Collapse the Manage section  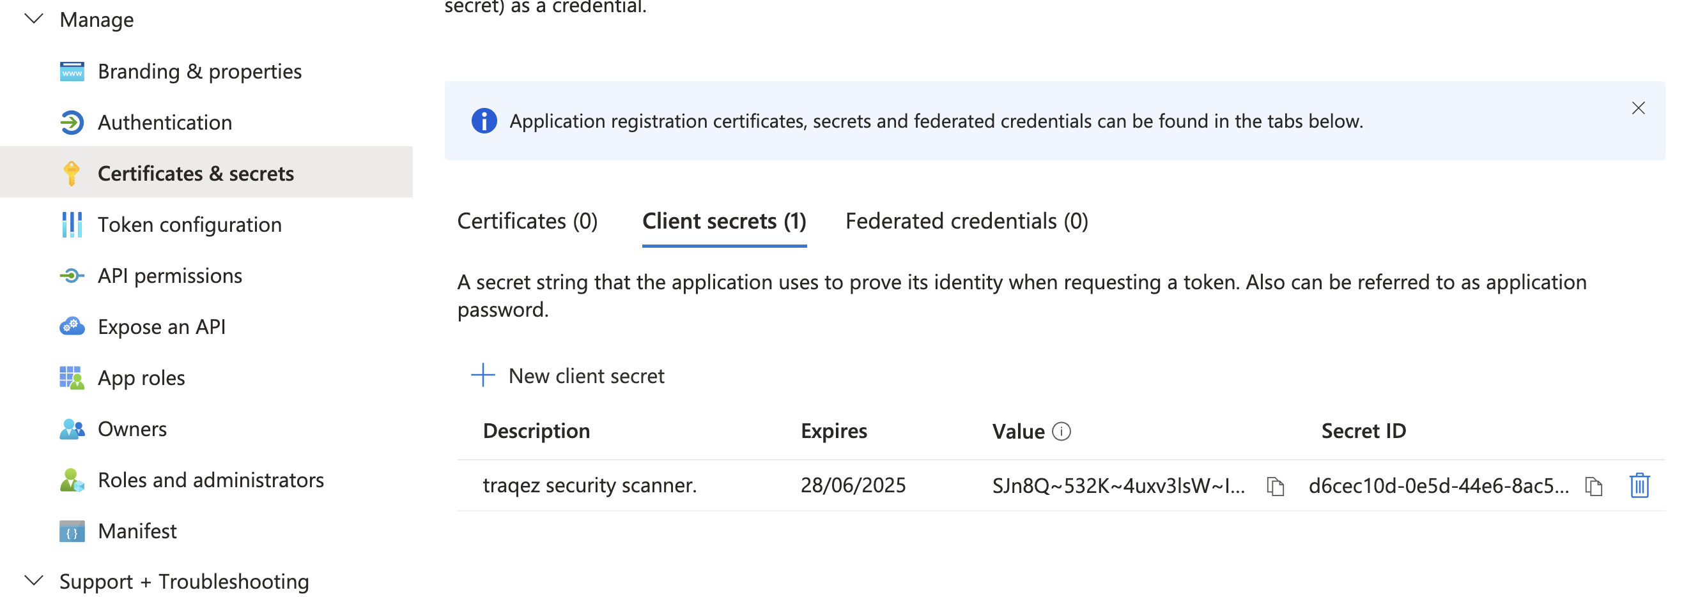click(x=33, y=19)
